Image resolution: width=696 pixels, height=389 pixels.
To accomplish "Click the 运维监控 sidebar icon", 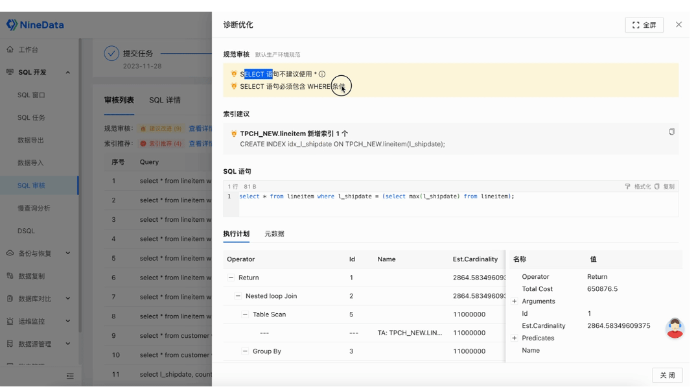I will [x=10, y=321].
